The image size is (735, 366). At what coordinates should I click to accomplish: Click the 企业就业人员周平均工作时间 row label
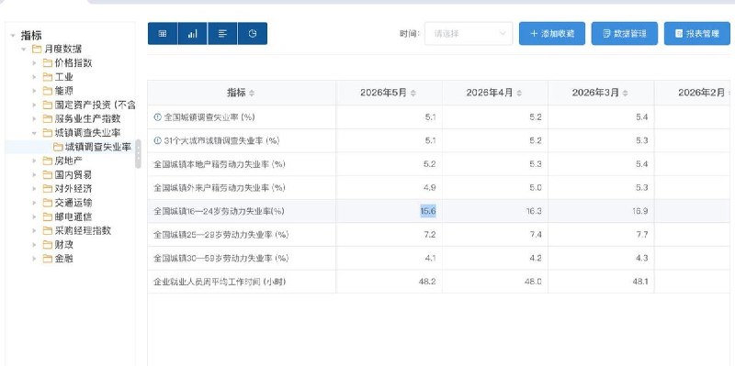[x=220, y=282]
